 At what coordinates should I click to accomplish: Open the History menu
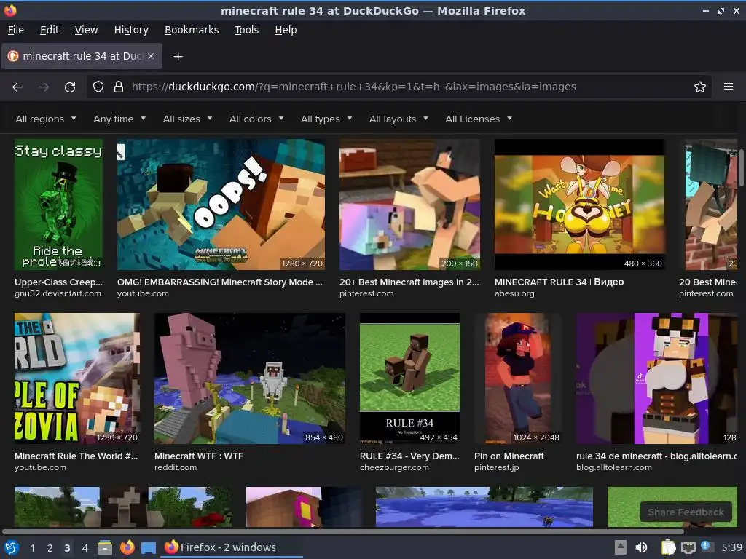coord(131,30)
